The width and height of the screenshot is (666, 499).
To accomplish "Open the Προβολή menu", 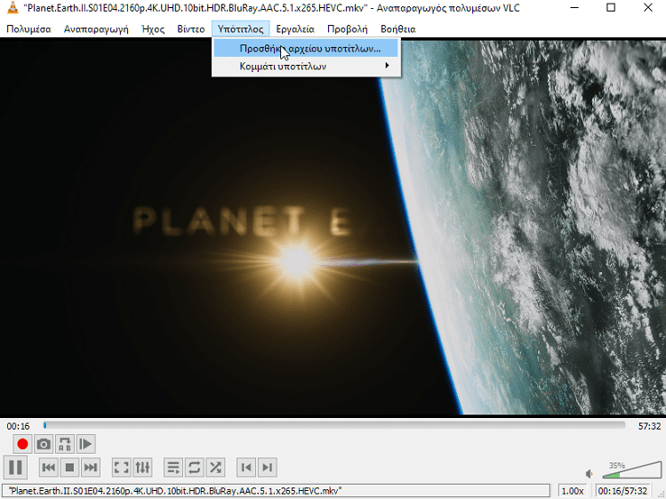I will [347, 28].
